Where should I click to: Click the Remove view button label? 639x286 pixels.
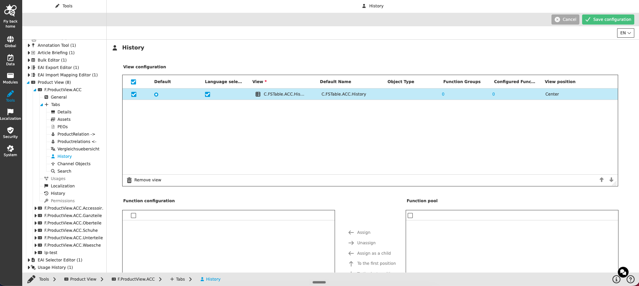pyautogui.click(x=148, y=180)
